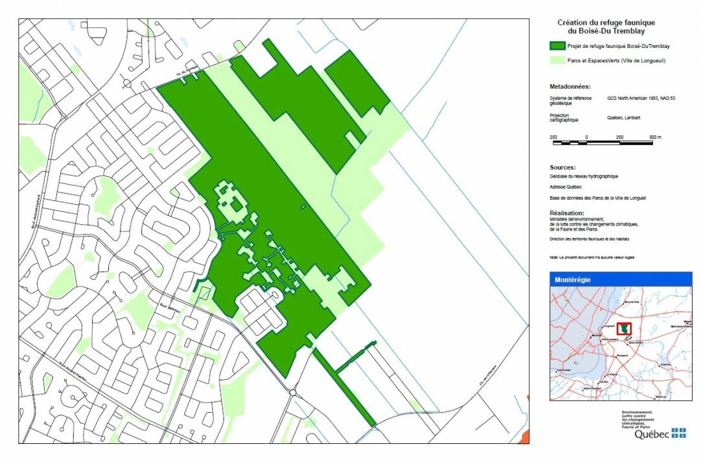Click the scale bar under Projection cartographique
The height and width of the screenshot is (464, 701).
(606, 137)
